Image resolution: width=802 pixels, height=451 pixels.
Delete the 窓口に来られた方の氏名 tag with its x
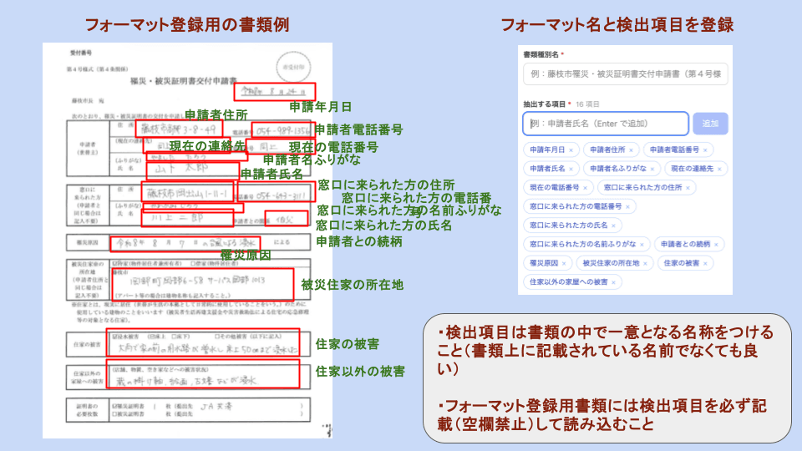[613, 226]
